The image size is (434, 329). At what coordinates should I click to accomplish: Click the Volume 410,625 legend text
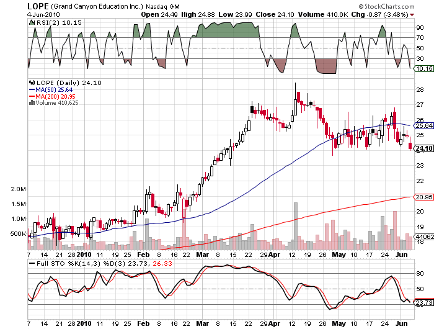[57, 103]
